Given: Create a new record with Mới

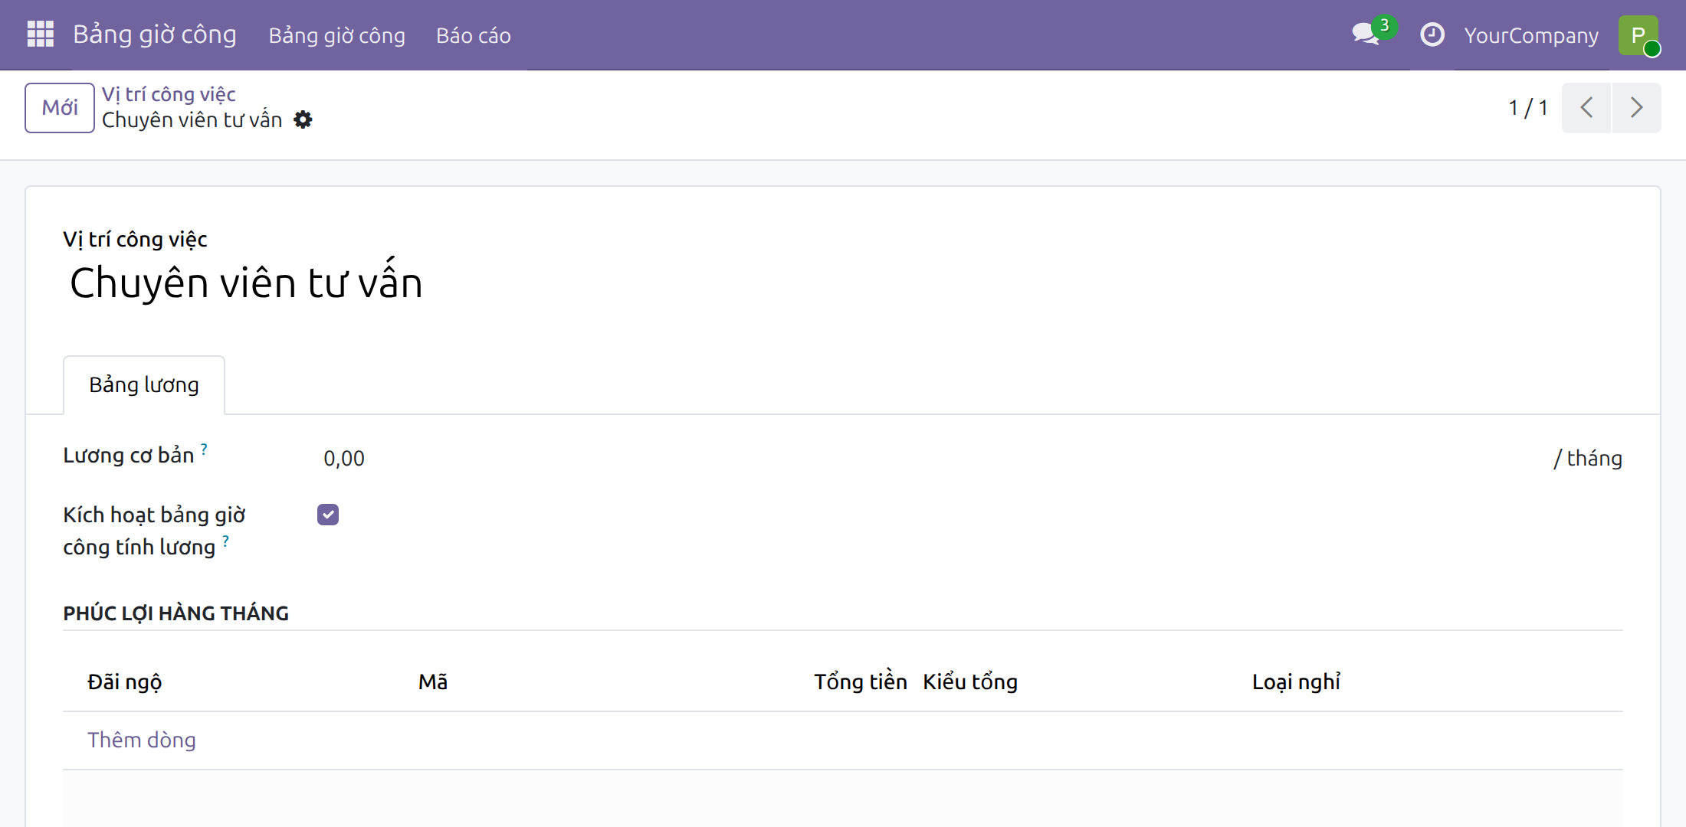Looking at the screenshot, I should point(60,107).
